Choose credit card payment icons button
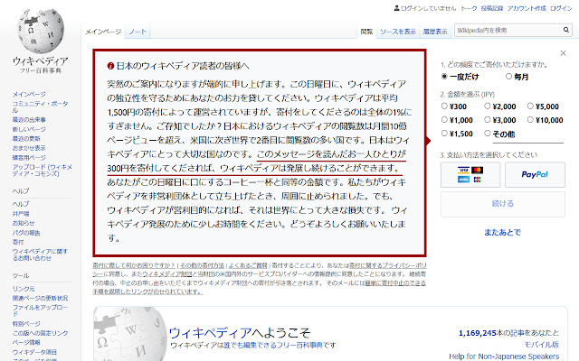Viewport: 579px width, 361px height. [x=470, y=174]
